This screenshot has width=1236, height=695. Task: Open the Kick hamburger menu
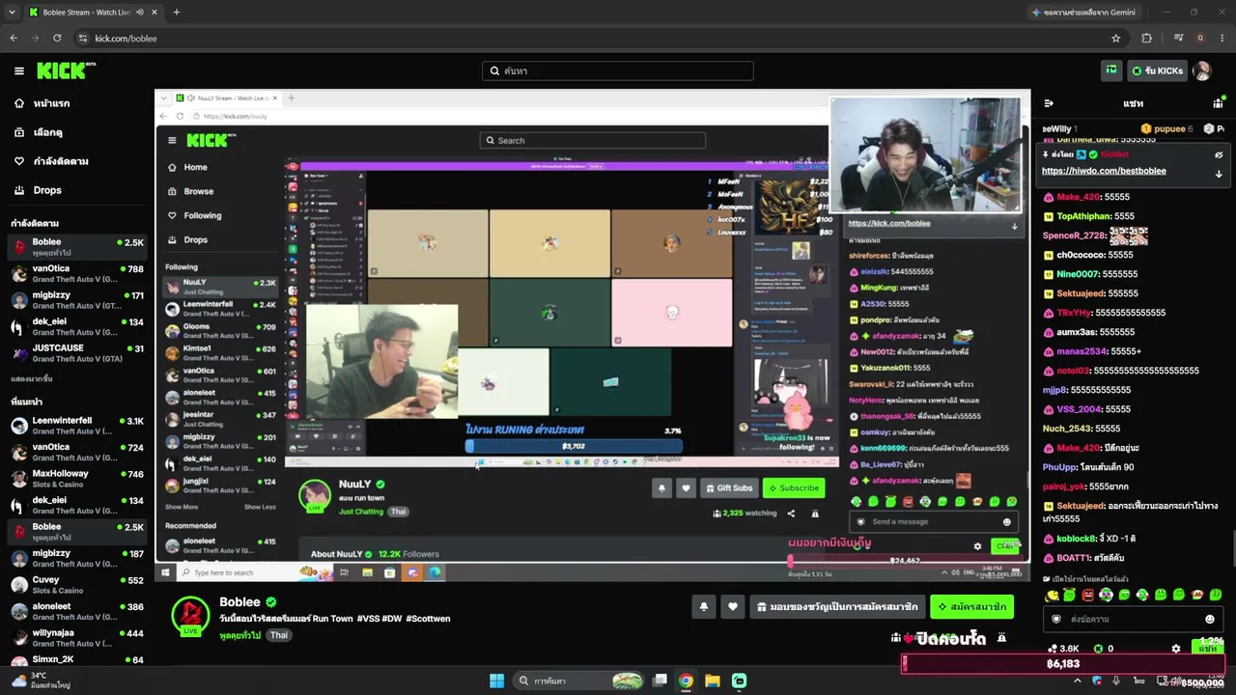(18, 70)
